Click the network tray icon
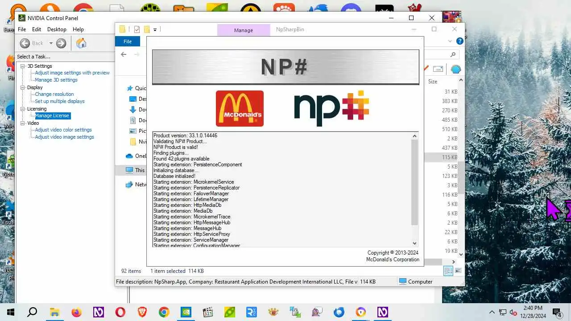This screenshot has width=571, height=321. coord(503,312)
